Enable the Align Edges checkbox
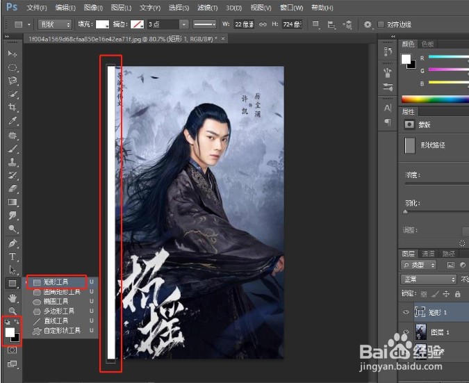 pyautogui.click(x=381, y=24)
